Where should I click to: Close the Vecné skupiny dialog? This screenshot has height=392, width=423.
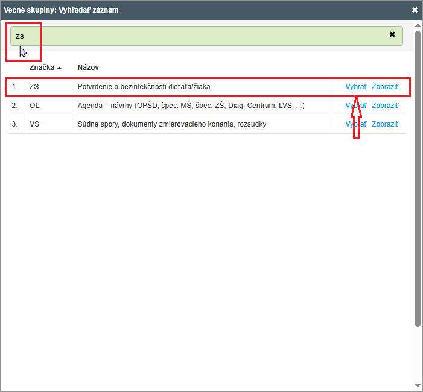point(415,10)
